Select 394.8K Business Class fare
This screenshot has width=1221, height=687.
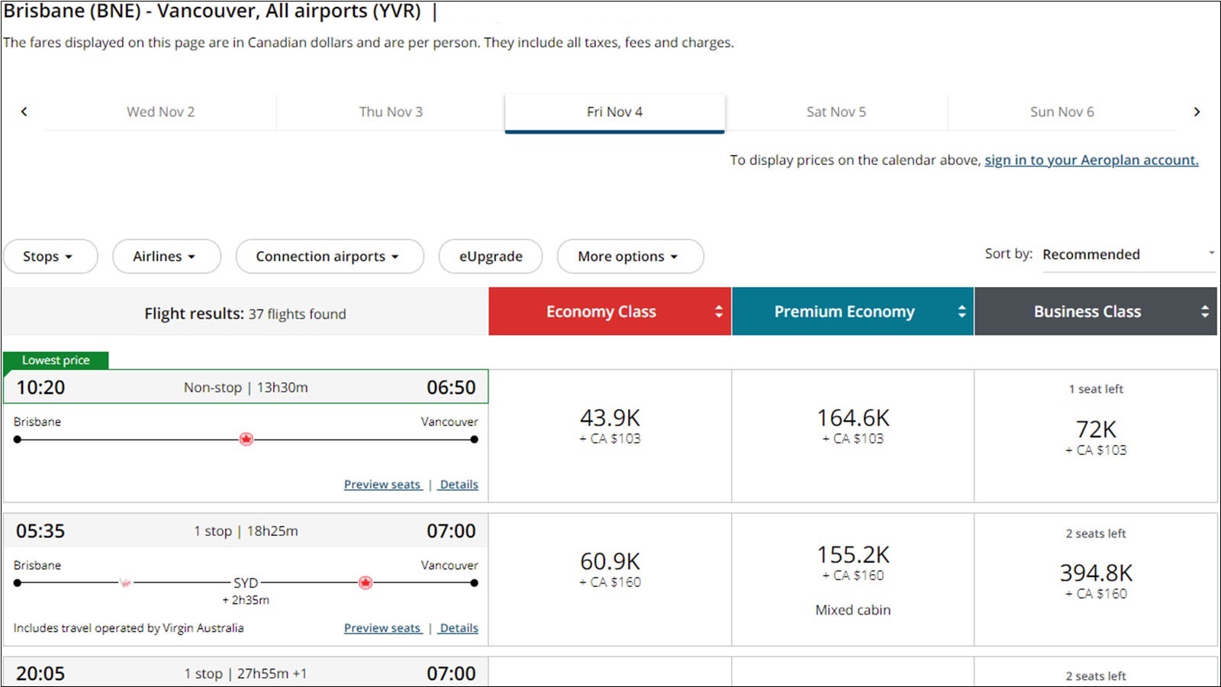(1096, 579)
